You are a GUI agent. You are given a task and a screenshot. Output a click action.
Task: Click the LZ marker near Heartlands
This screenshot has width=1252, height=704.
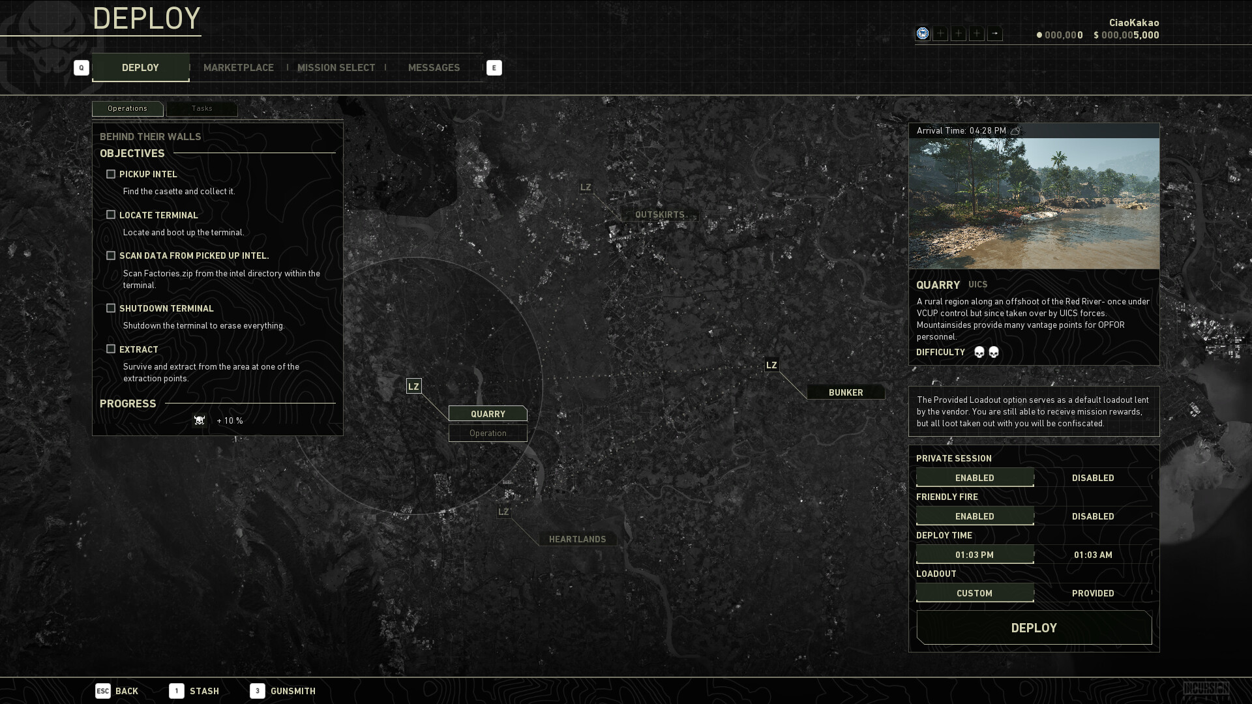pyautogui.click(x=503, y=512)
